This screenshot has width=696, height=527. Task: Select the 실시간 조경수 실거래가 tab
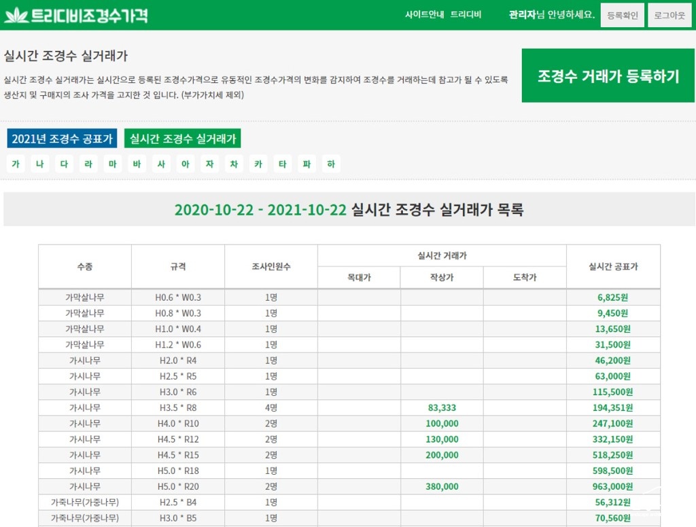[182, 139]
